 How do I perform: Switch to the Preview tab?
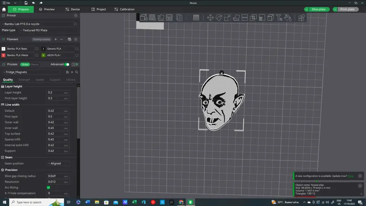coord(47,9)
